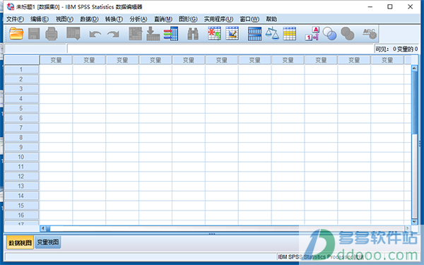Open the 图形(G) menu
This screenshot has width=424, height=265.
188,19
